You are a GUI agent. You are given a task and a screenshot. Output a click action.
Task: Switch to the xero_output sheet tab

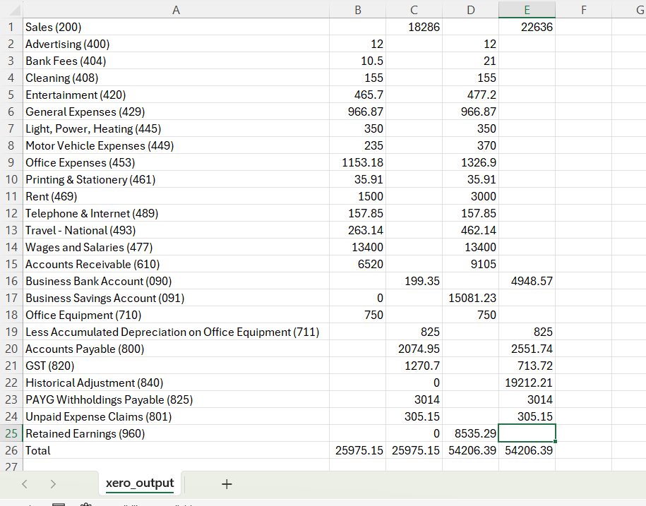click(139, 483)
